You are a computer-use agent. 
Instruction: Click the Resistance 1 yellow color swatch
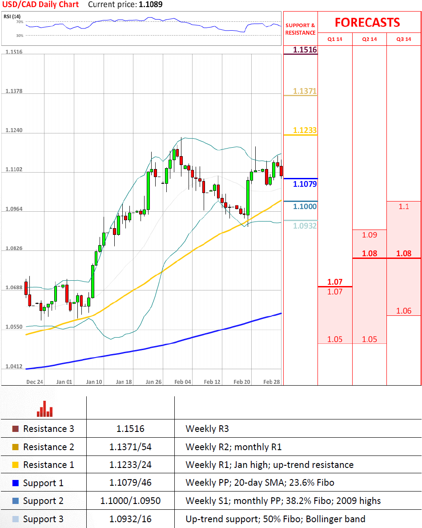point(15,465)
